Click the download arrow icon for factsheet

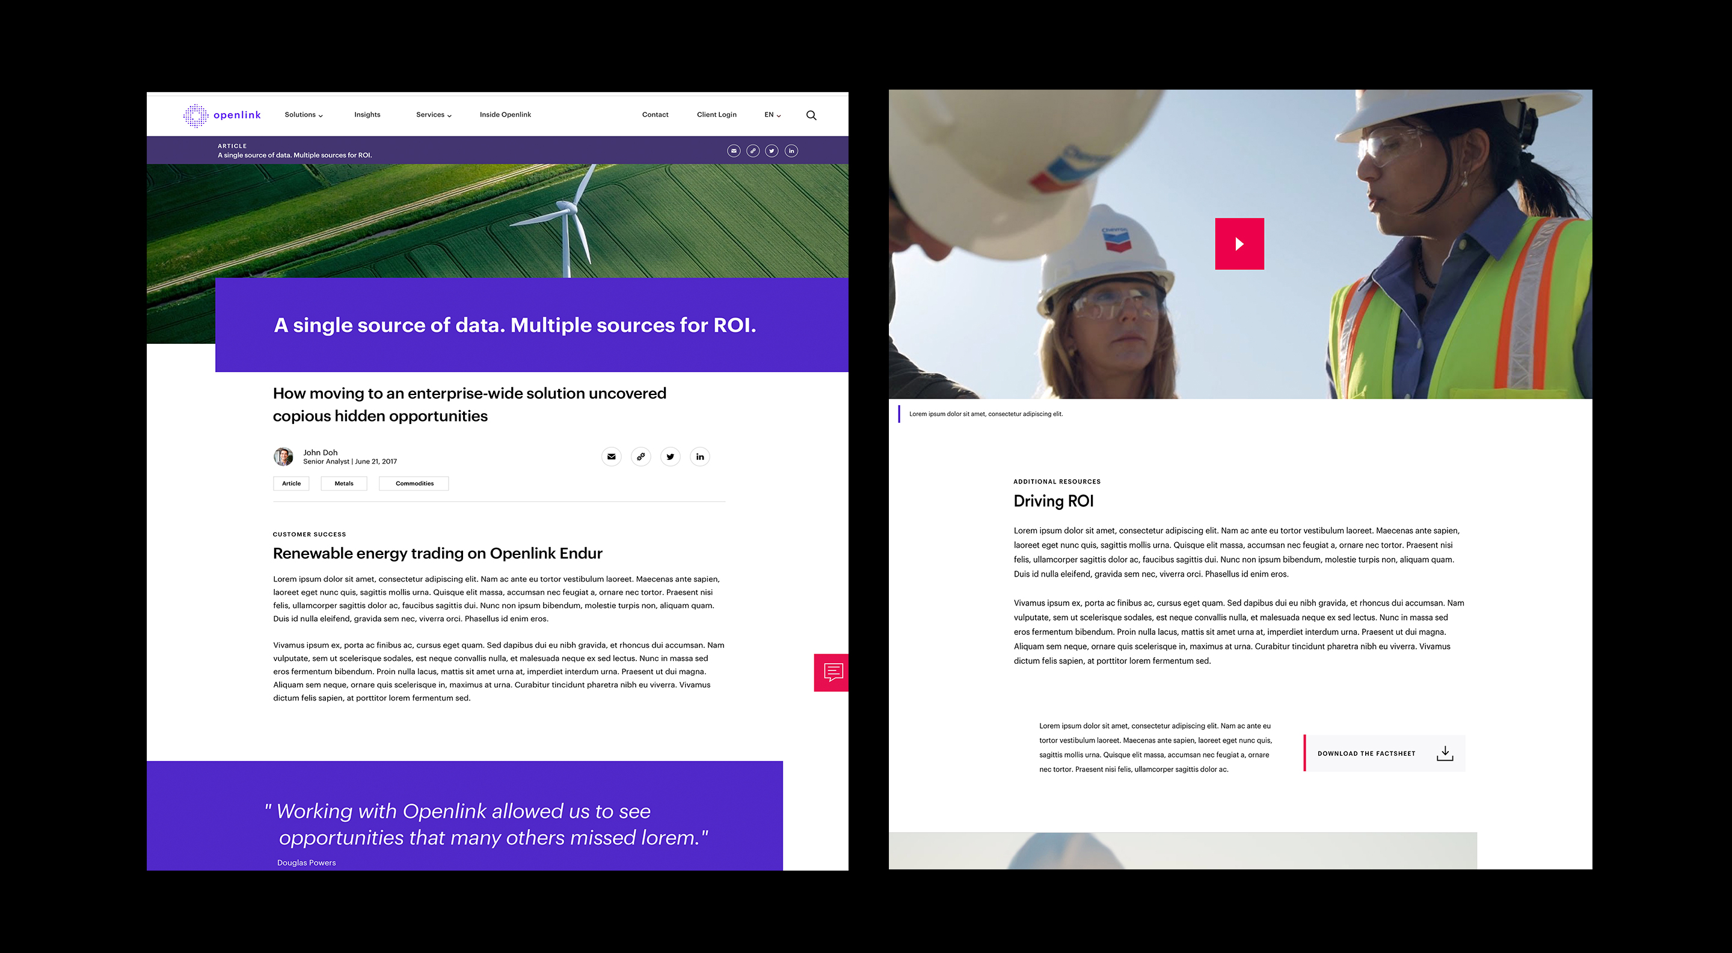1445,753
